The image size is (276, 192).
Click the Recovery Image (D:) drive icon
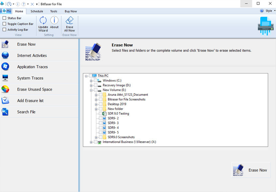pyautogui.click(x=99, y=85)
